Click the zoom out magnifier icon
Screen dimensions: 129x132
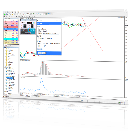(39, 14)
